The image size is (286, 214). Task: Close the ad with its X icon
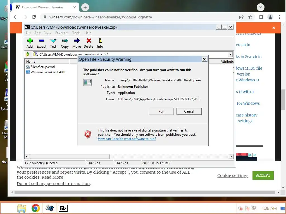tap(255, 155)
